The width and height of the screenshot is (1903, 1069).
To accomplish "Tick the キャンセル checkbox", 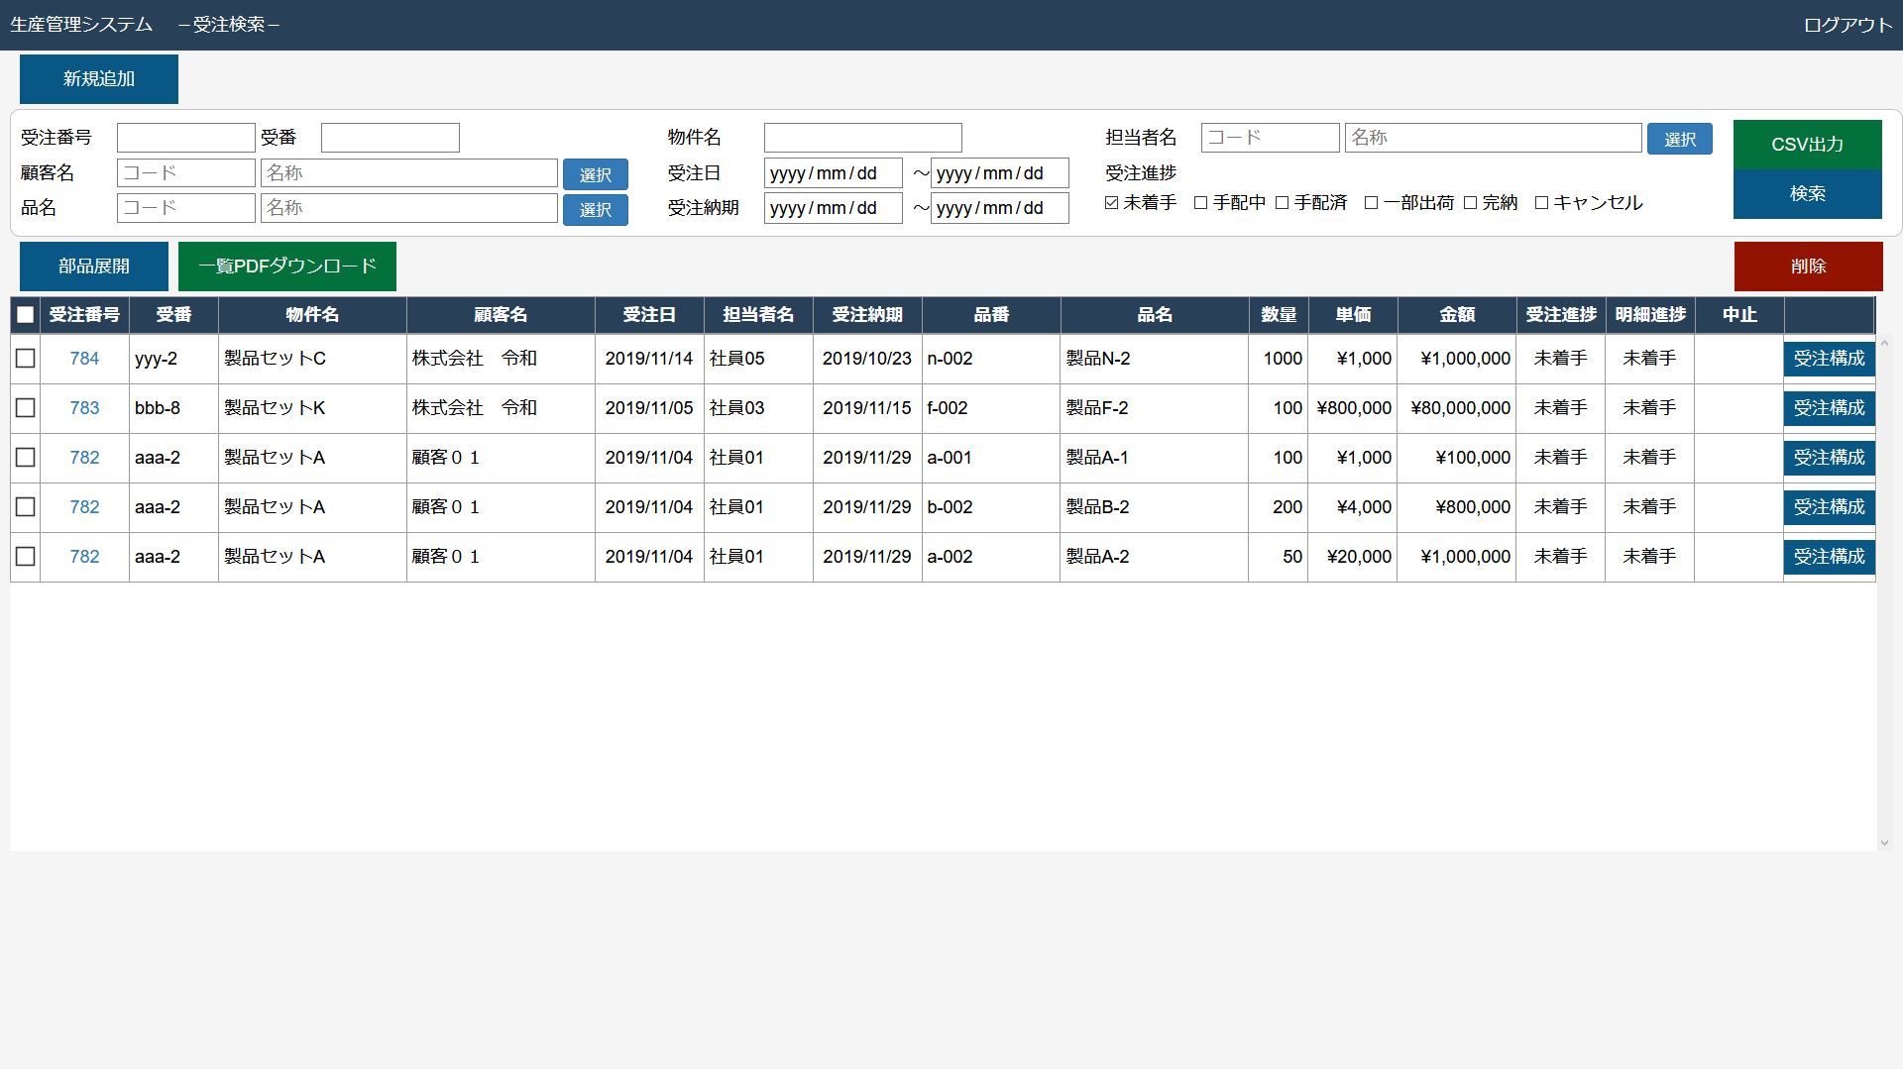I will pyautogui.click(x=1541, y=203).
